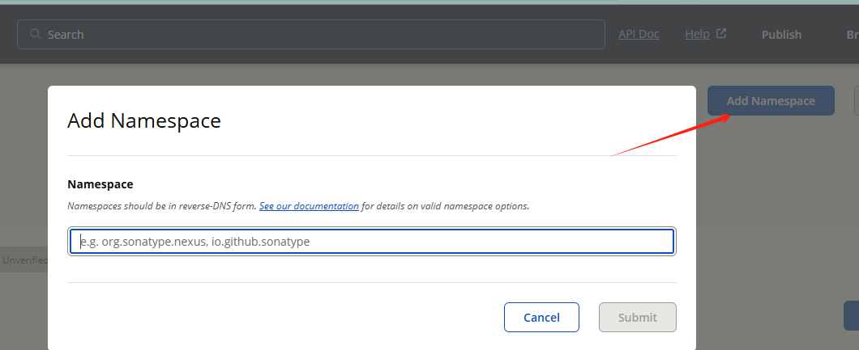Click the Add Namespace dialog heading
The height and width of the screenshot is (350, 859).
tap(144, 121)
